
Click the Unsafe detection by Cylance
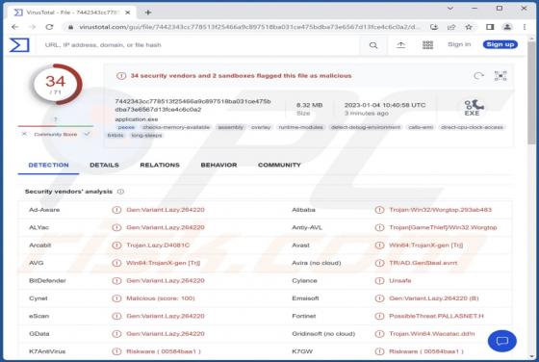click(400, 280)
